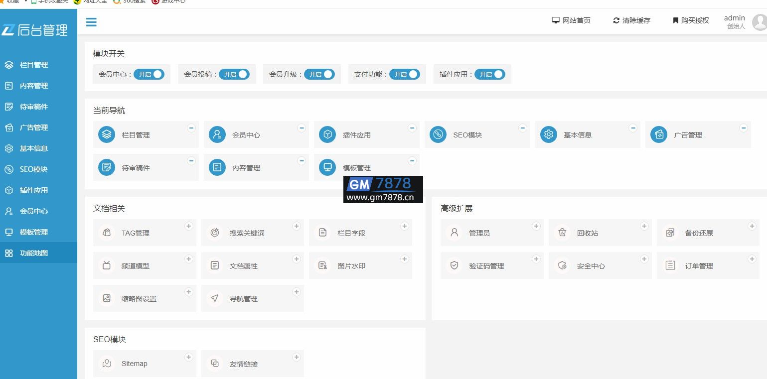This screenshot has width=767, height=379.
Task: Toggle the 支付功能 module switch
Action: pos(405,74)
